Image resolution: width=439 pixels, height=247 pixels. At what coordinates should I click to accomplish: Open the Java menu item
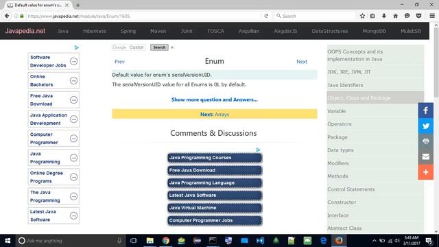click(62, 31)
